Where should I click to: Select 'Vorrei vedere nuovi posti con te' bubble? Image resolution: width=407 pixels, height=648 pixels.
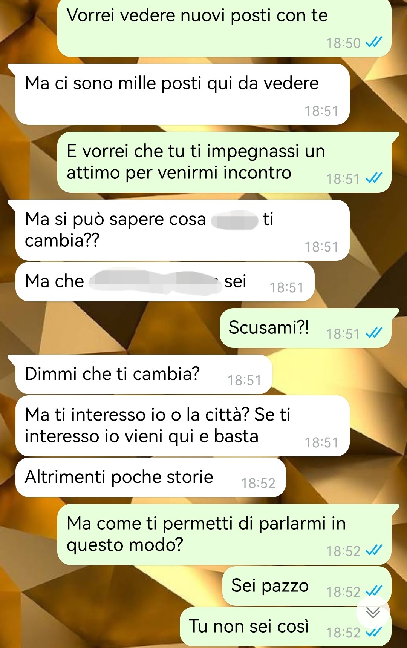224,28
